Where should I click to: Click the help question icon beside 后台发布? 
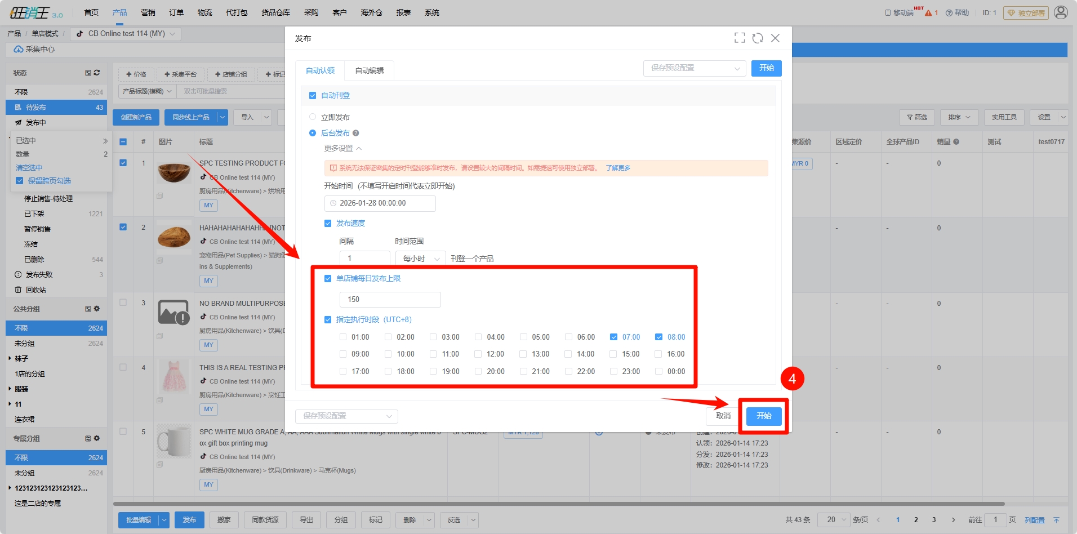355,133
